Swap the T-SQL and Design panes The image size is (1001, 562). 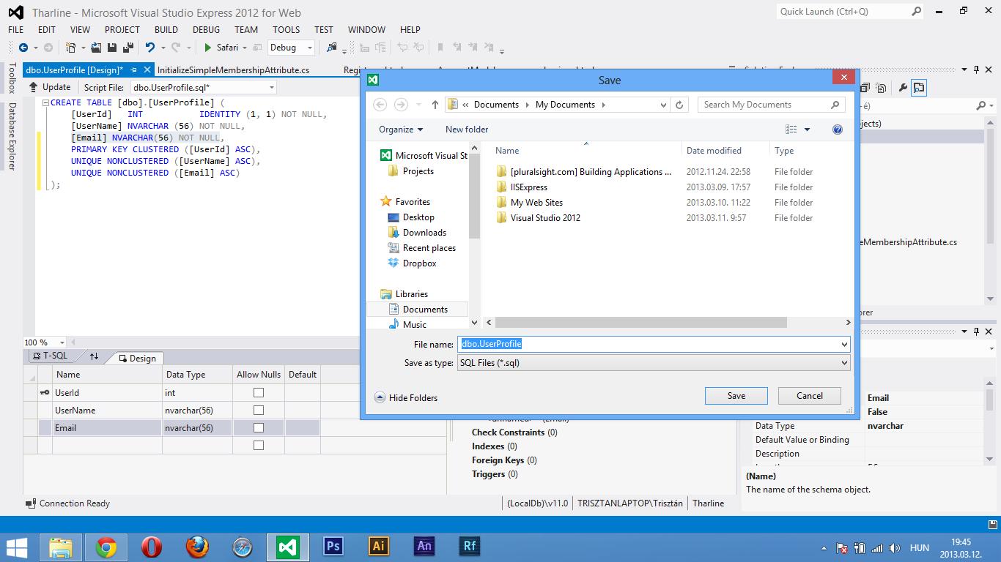pos(94,356)
